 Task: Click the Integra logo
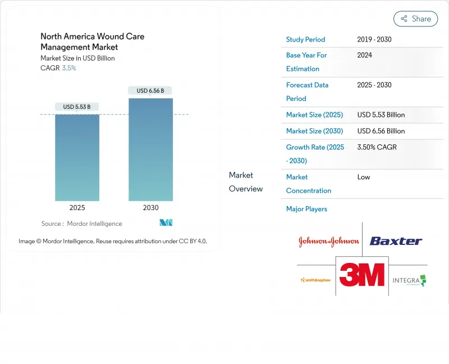point(409,280)
